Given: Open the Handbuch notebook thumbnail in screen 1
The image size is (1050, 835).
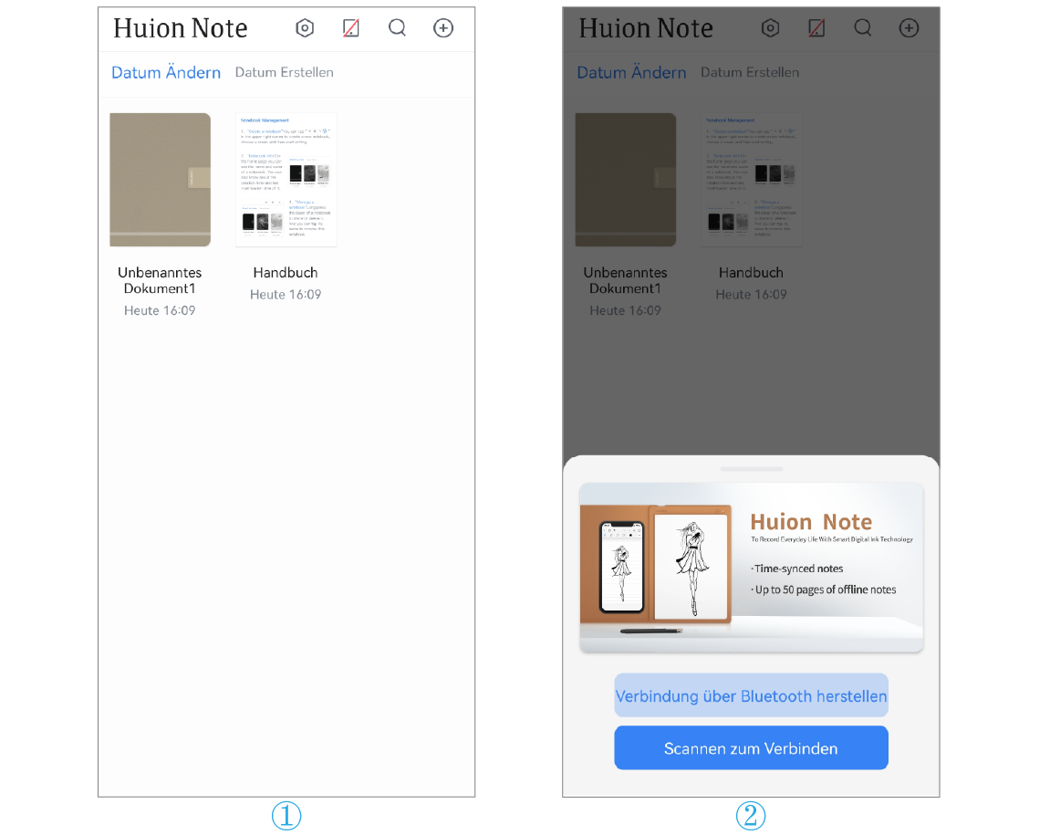Looking at the screenshot, I should pos(286,180).
